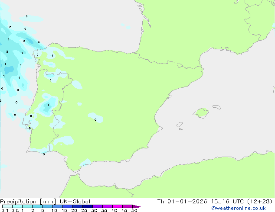Click the 'Th 01-01-2026' date text

pos(182,202)
